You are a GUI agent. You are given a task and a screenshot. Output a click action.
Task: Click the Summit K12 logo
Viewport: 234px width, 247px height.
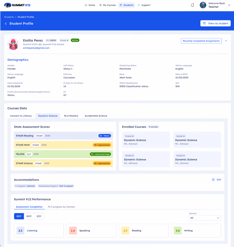coord(17,5)
